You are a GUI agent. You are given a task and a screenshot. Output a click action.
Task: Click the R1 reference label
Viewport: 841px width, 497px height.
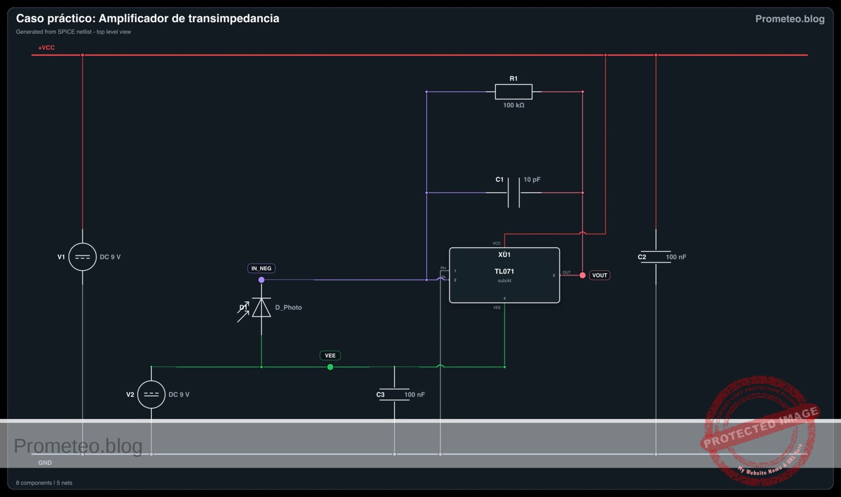click(514, 78)
